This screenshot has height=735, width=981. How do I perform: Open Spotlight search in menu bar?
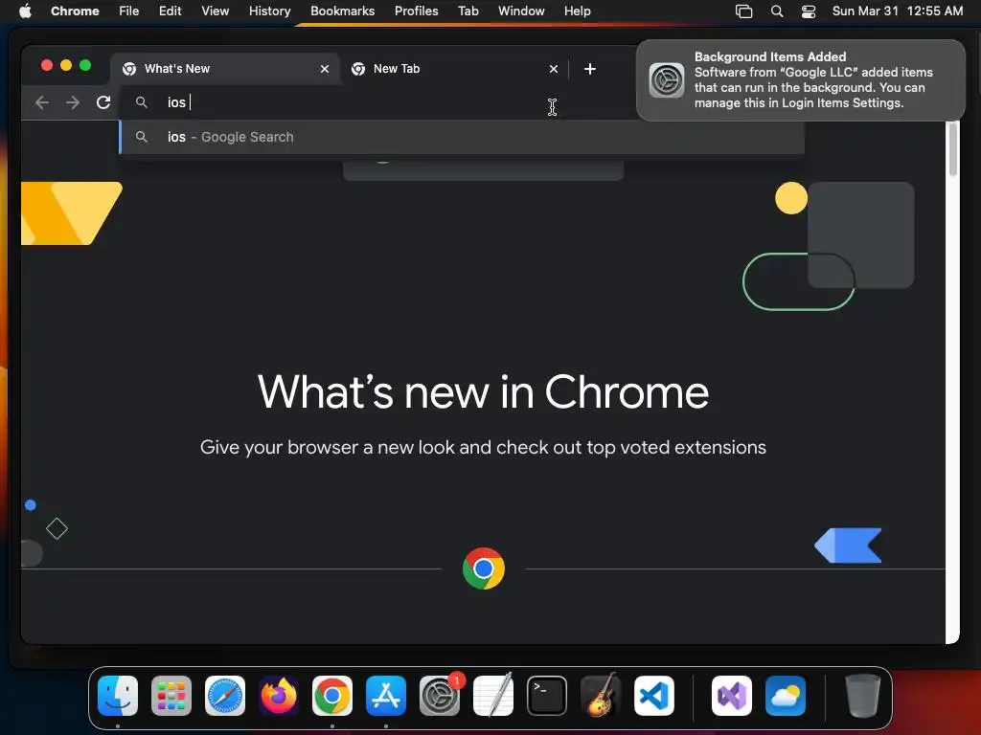pyautogui.click(x=777, y=11)
